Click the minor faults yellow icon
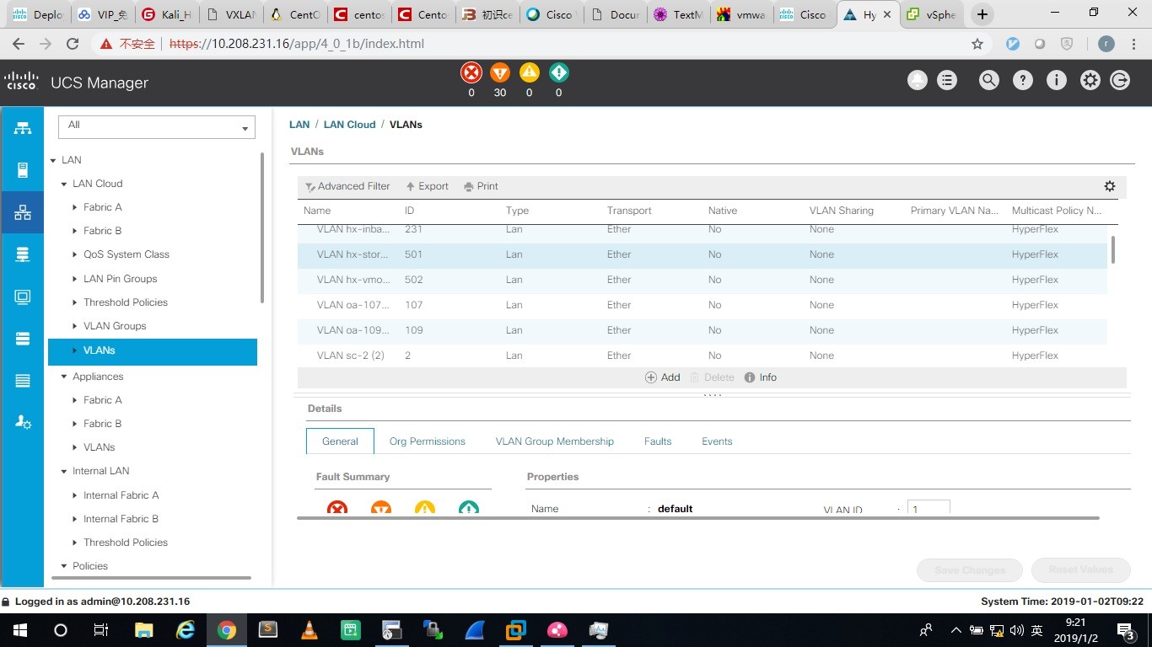 click(x=529, y=72)
